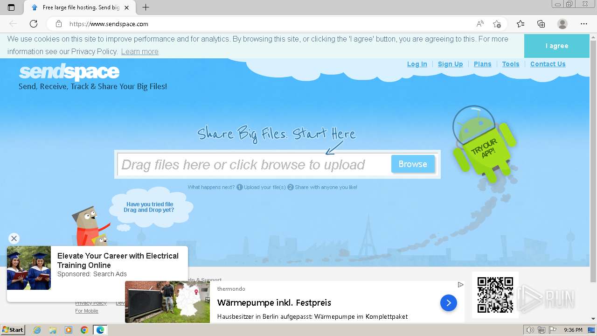
Task: Open the For Mobile footer link
Action: pos(87,311)
